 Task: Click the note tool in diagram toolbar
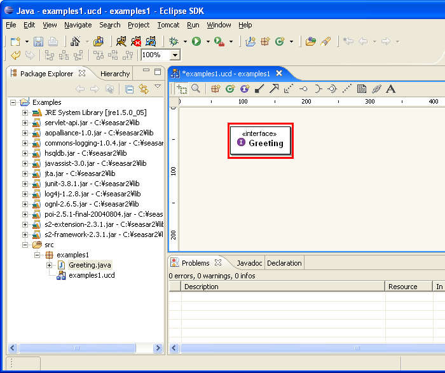362,89
